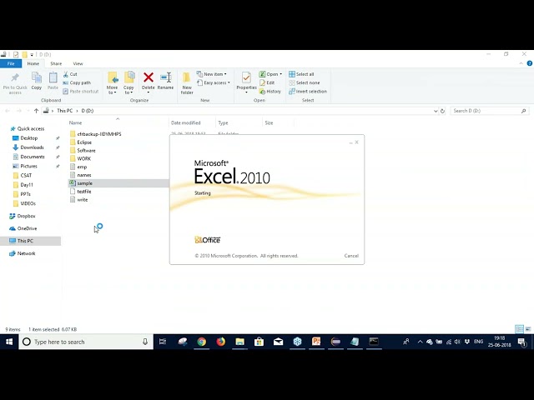The width and height of the screenshot is (534, 400).
Task: Open the Move to menu
Action: (112, 83)
